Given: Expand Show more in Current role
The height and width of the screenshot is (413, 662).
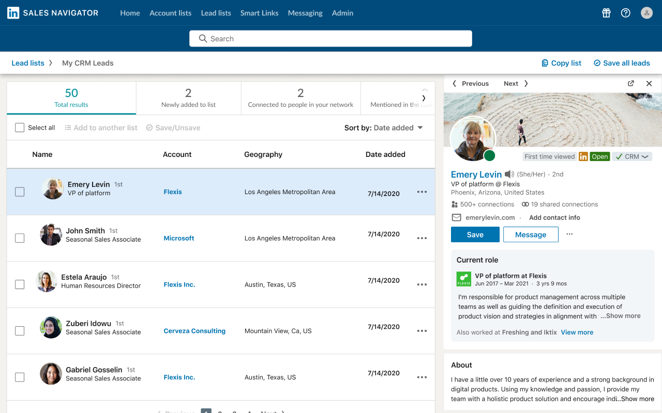Looking at the screenshot, I should (x=620, y=316).
